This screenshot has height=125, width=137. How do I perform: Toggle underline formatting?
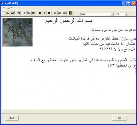pyautogui.click(x=49, y=13)
